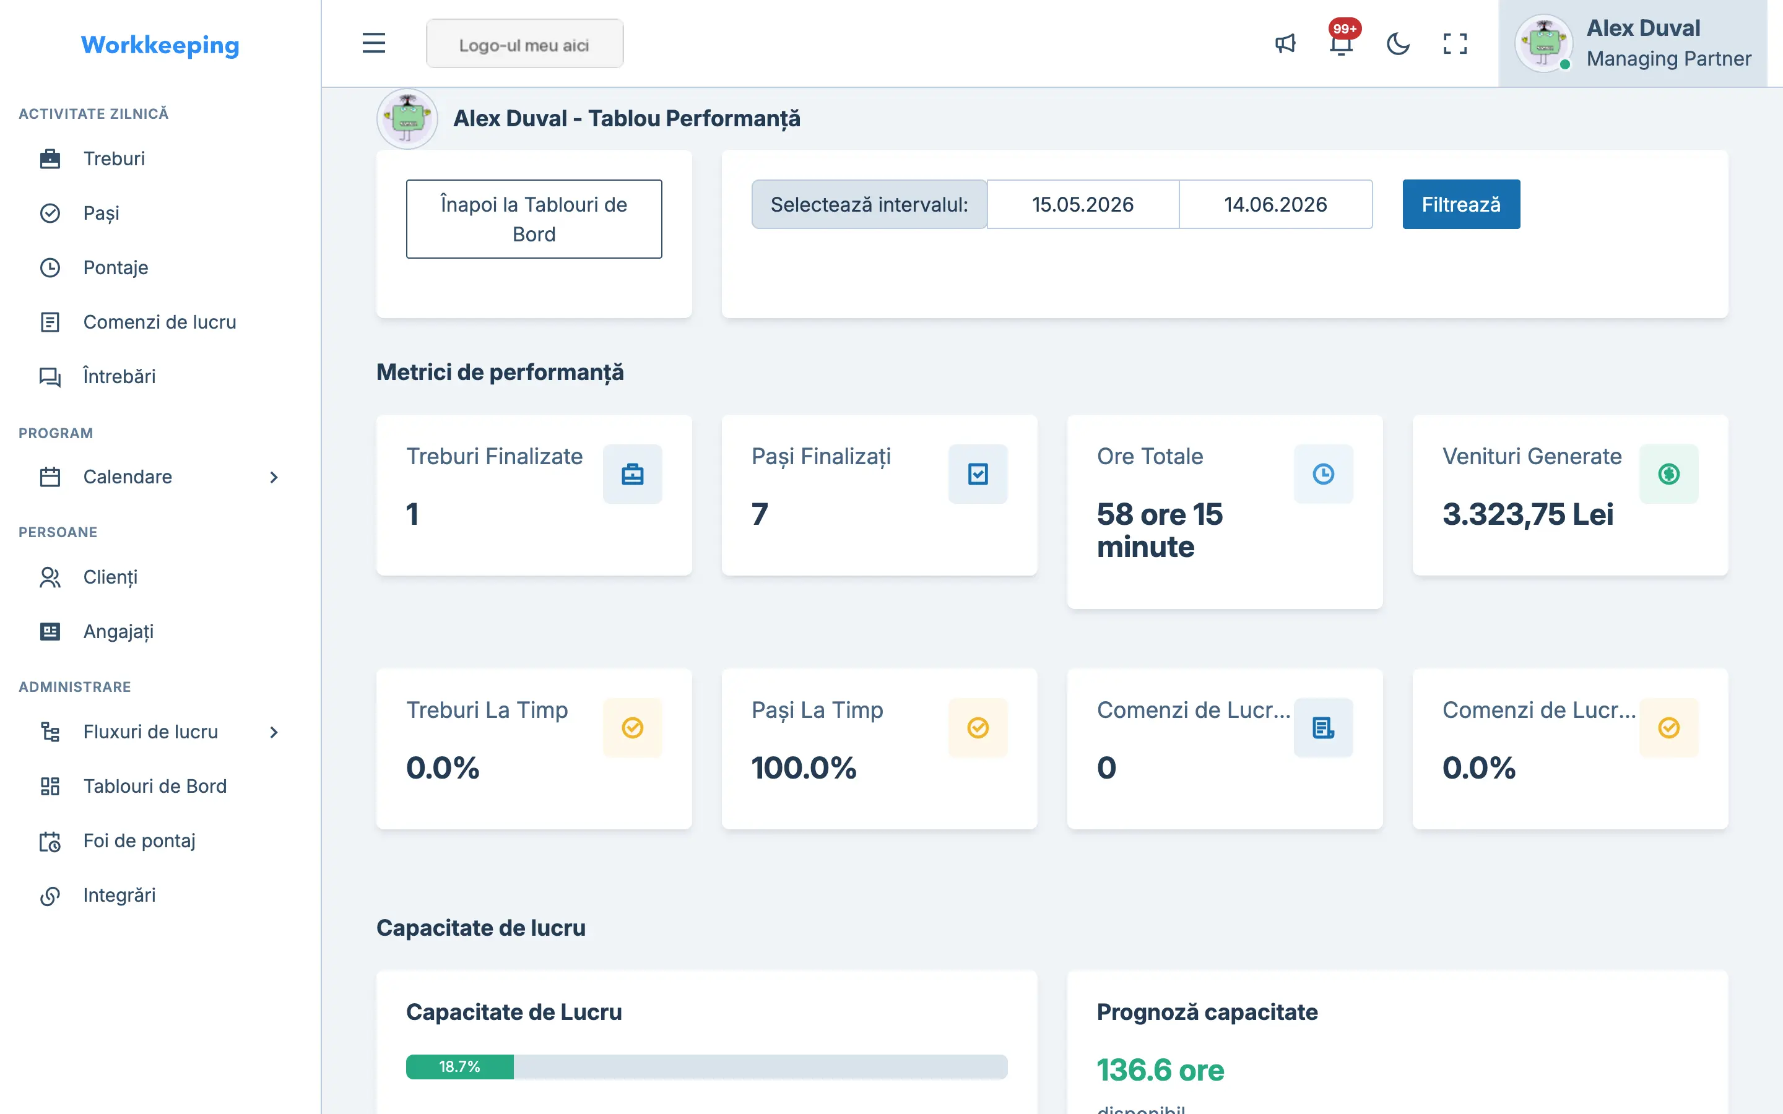Expand the Calendare submenu chevron

tap(274, 477)
